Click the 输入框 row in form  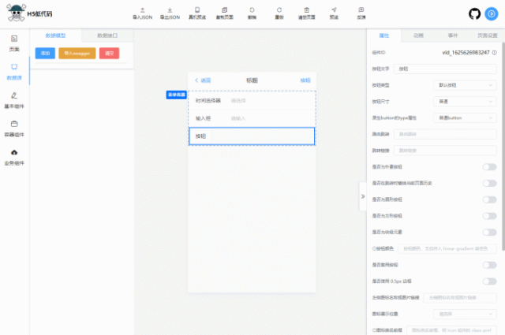tap(252, 118)
